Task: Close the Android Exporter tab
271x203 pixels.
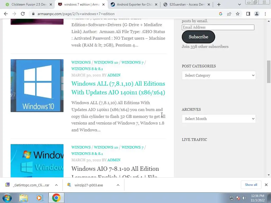Action: click(156, 5)
